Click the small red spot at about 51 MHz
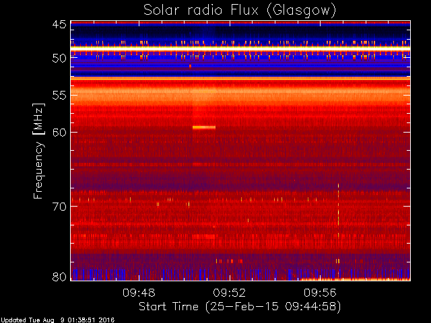The image size is (431, 323). click(x=190, y=66)
